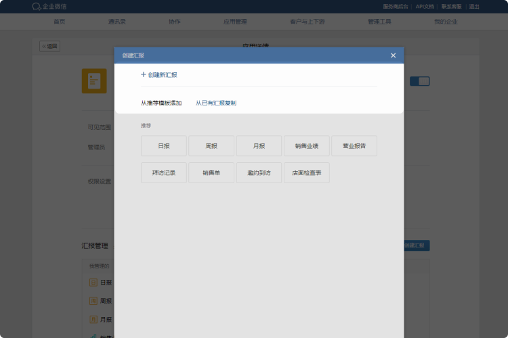
Task: Open 管理工具 in top navigation
Action: pos(379,22)
